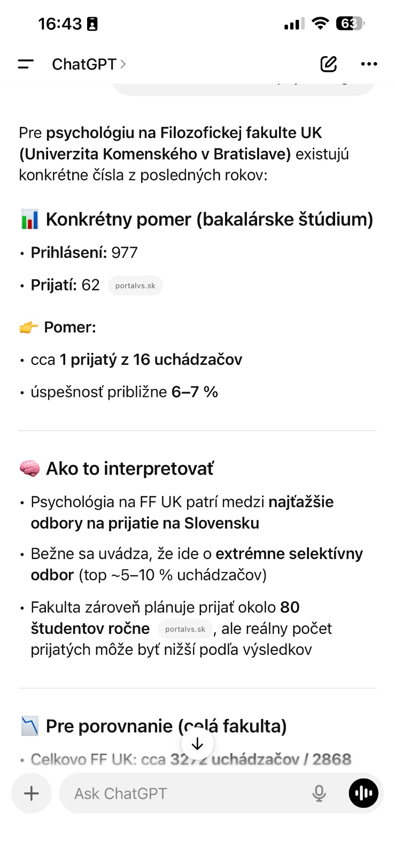Image resolution: width=395 pixels, height=856 pixels.
Task: Tap the bar chart emoji icon
Action: point(29,219)
